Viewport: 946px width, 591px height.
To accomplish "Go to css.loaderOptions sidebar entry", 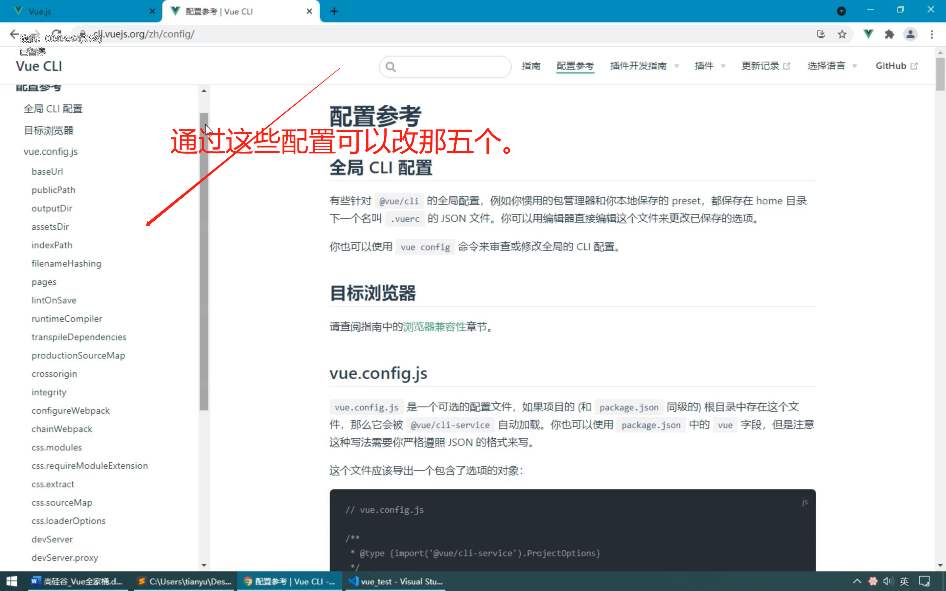I will 69,521.
